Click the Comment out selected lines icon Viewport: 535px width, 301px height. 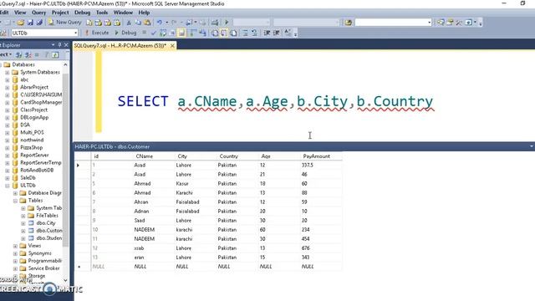(245, 33)
